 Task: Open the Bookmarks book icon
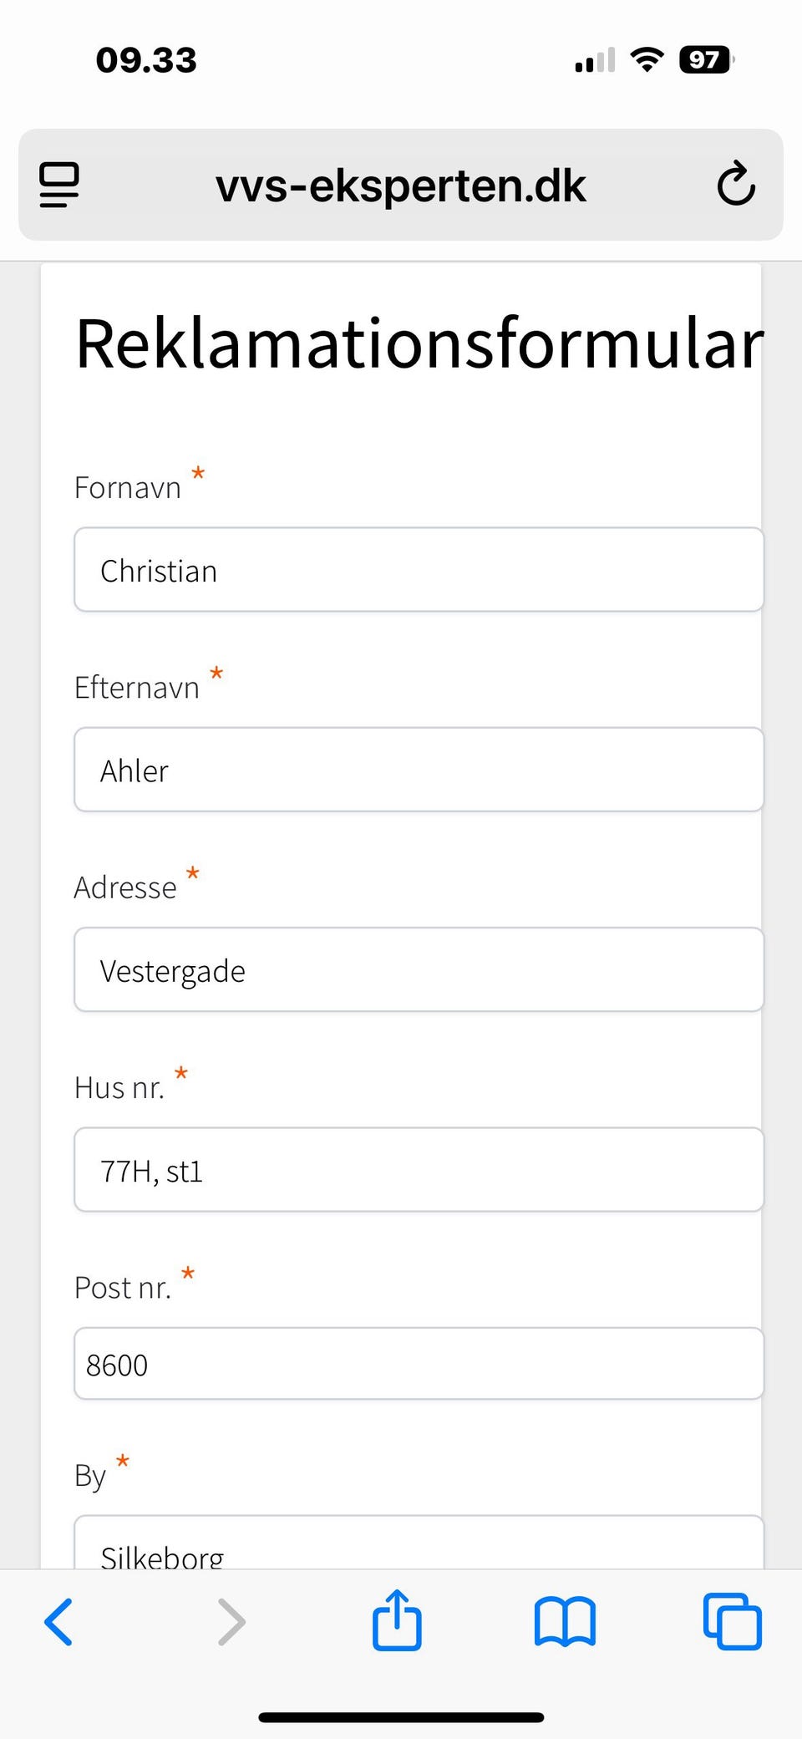(x=565, y=1622)
